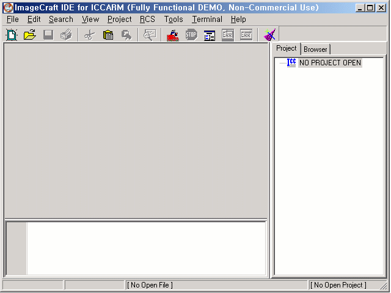
Task: Open the Search menu
Action: click(61, 19)
